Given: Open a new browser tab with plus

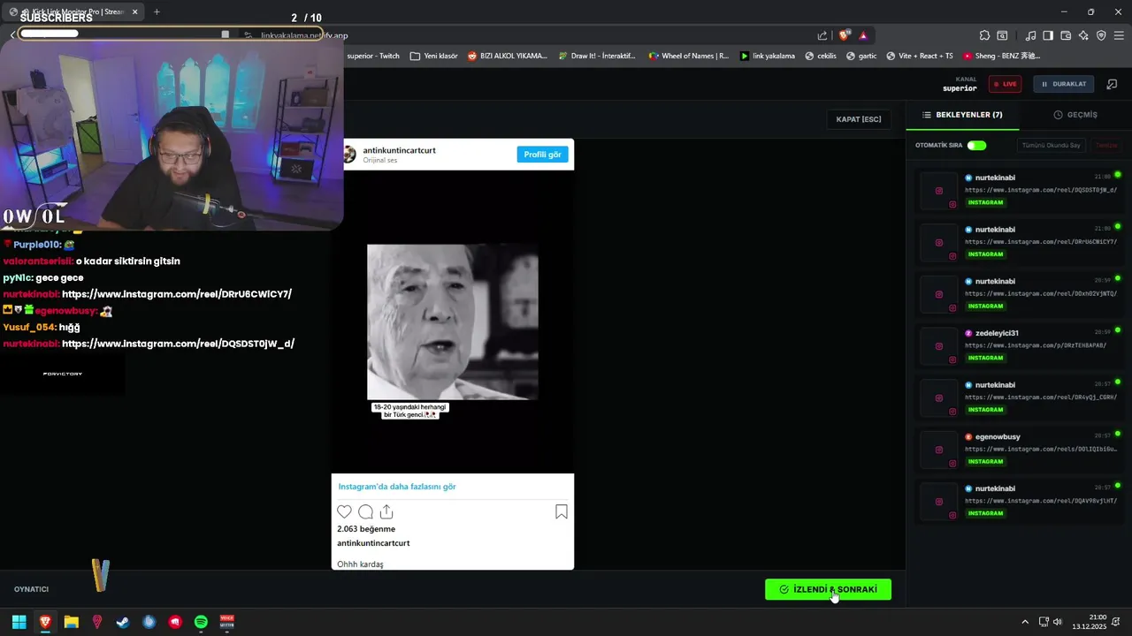Looking at the screenshot, I should (157, 11).
